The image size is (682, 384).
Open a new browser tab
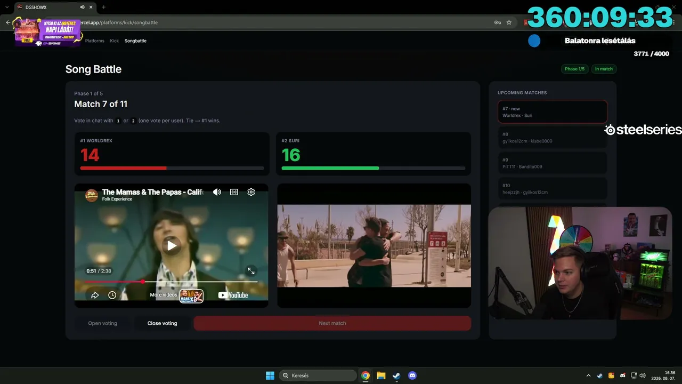click(103, 7)
